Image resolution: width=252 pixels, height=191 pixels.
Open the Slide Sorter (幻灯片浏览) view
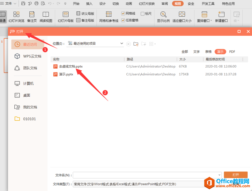(x=16, y=17)
